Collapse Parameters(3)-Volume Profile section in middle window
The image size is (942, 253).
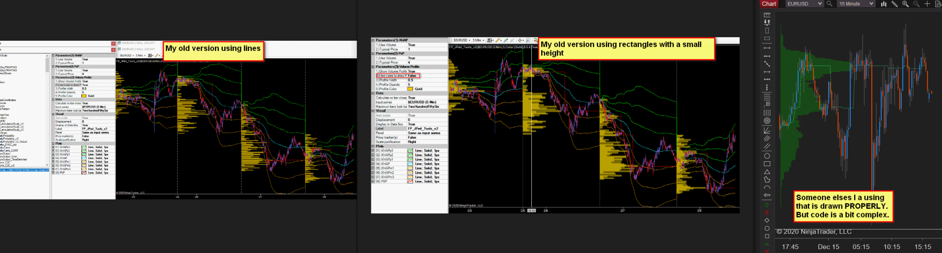pyautogui.click(x=373, y=67)
